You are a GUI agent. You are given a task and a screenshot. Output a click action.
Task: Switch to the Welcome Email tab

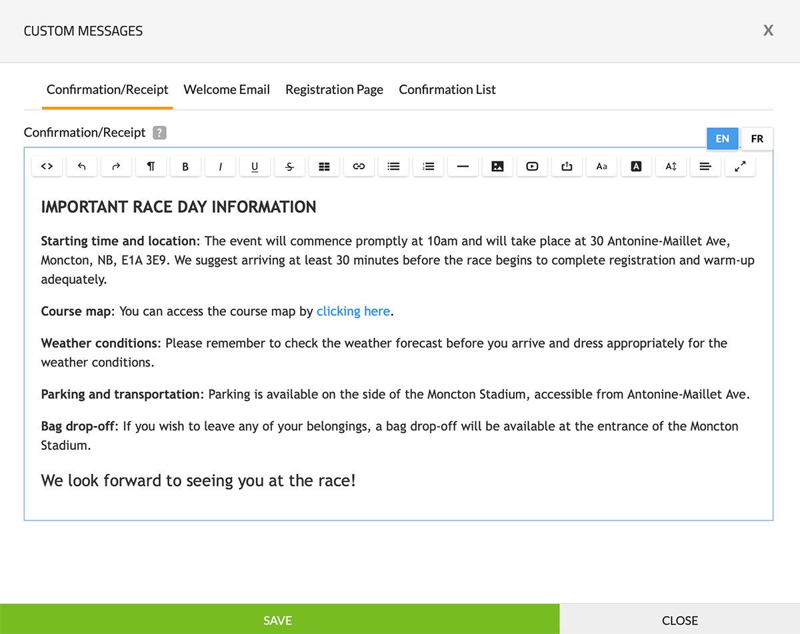227,89
